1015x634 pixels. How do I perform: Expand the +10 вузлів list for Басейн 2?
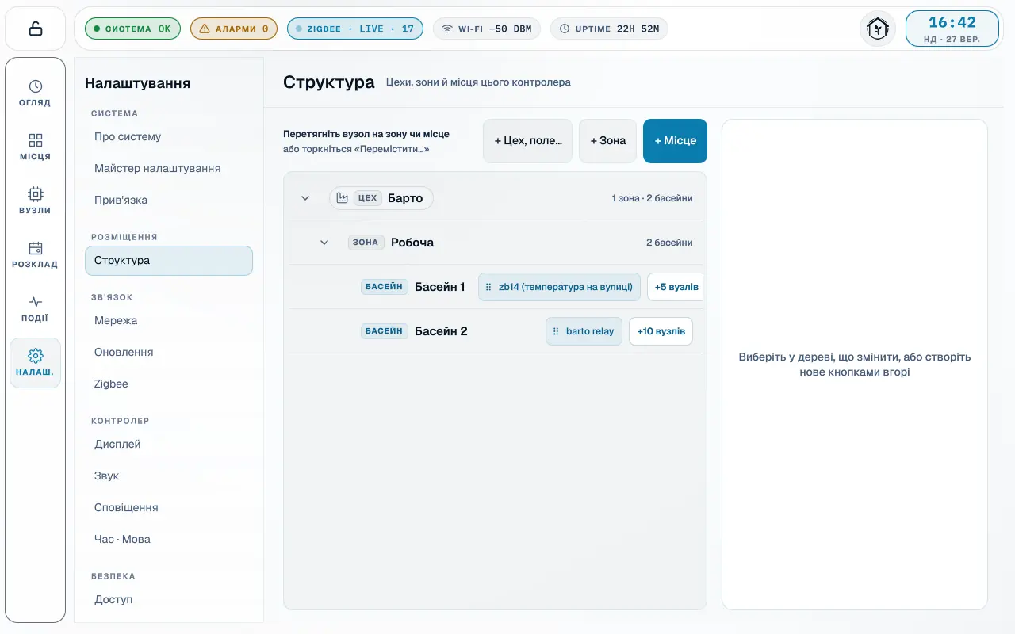pos(661,331)
